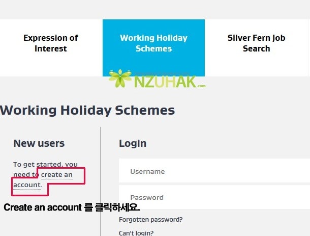Click the green NZUHAK flower logo icon
The height and width of the screenshot is (236, 310).
[120, 78]
